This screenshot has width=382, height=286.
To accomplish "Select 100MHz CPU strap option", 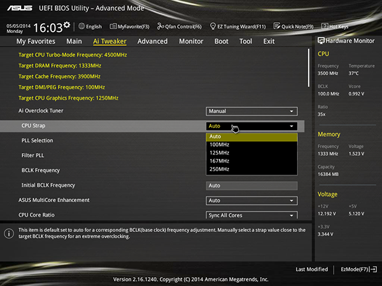I will 251,145.
